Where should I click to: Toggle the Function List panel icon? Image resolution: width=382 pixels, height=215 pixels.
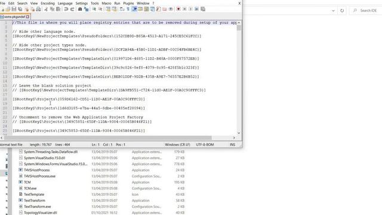(x=158, y=10)
